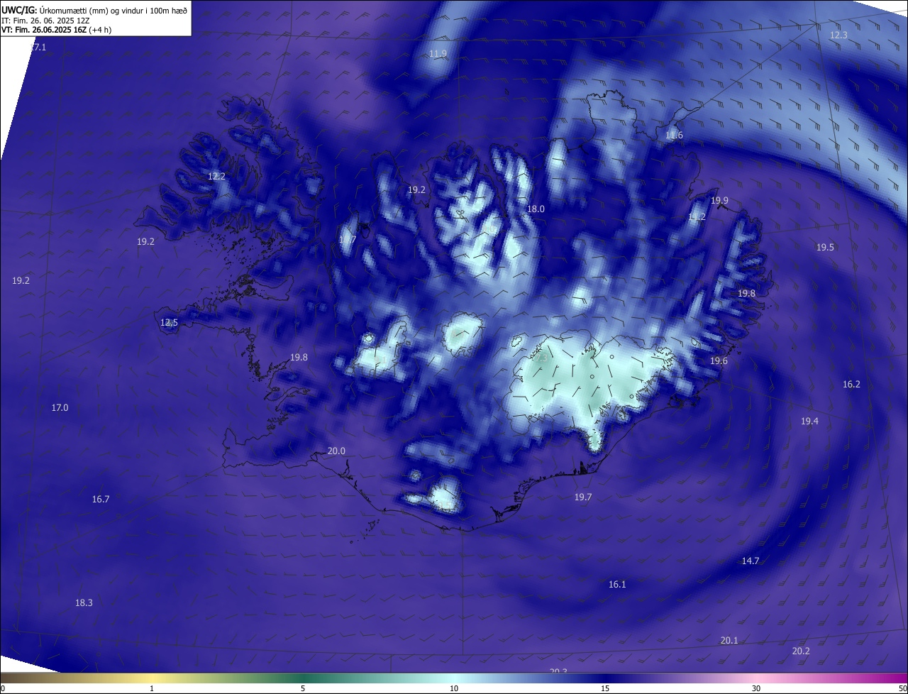Click the 12.2 value over the Westfjords
Screen dimensions: 908x694
pyautogui.click(x=216, y=176)
